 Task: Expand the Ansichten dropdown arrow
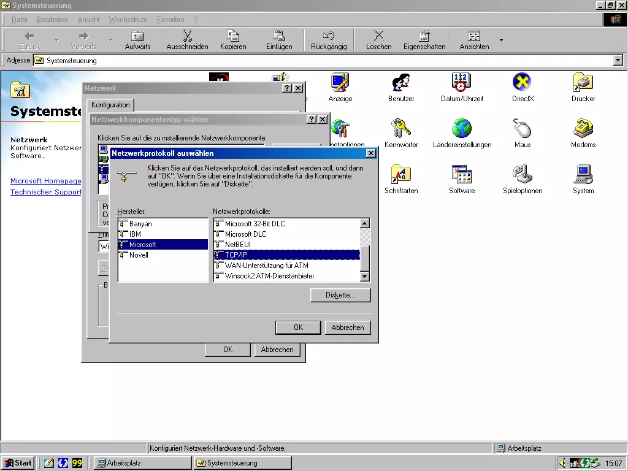pyautogui.click(x=501, y=40)
